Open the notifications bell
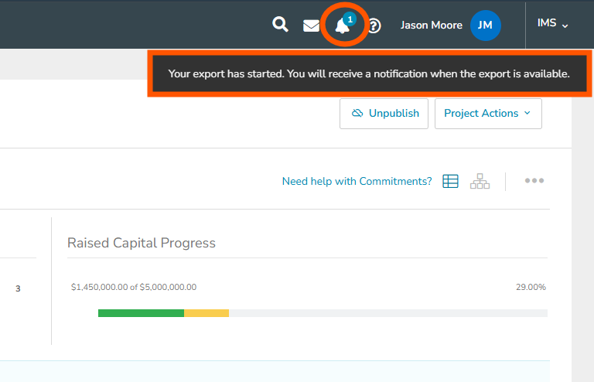The width and height of the screenshot is (594, 382). click(343, 26)
